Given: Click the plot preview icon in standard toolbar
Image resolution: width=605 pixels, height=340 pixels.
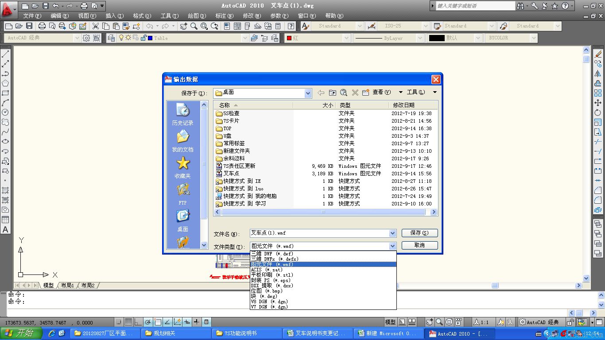Looking at the screenshot, I should pyautogui.click(x=52, y=26).
